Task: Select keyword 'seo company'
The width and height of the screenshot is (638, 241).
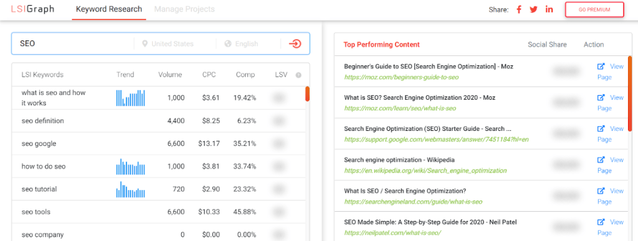Action: click(x=42, y=235)
